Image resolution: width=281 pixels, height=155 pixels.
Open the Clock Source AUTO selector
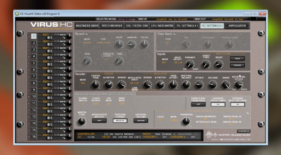point(95,104)
